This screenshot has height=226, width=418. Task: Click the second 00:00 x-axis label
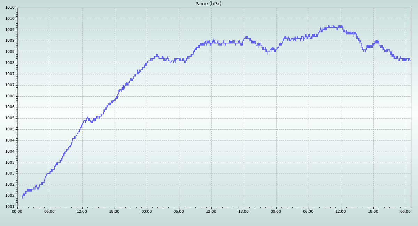click(x=147, y=211)
